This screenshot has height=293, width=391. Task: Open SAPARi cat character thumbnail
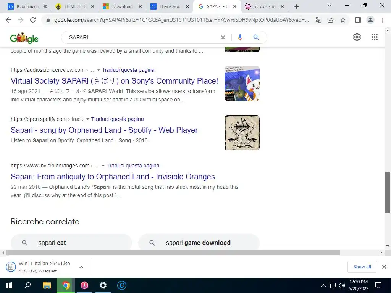242,84
